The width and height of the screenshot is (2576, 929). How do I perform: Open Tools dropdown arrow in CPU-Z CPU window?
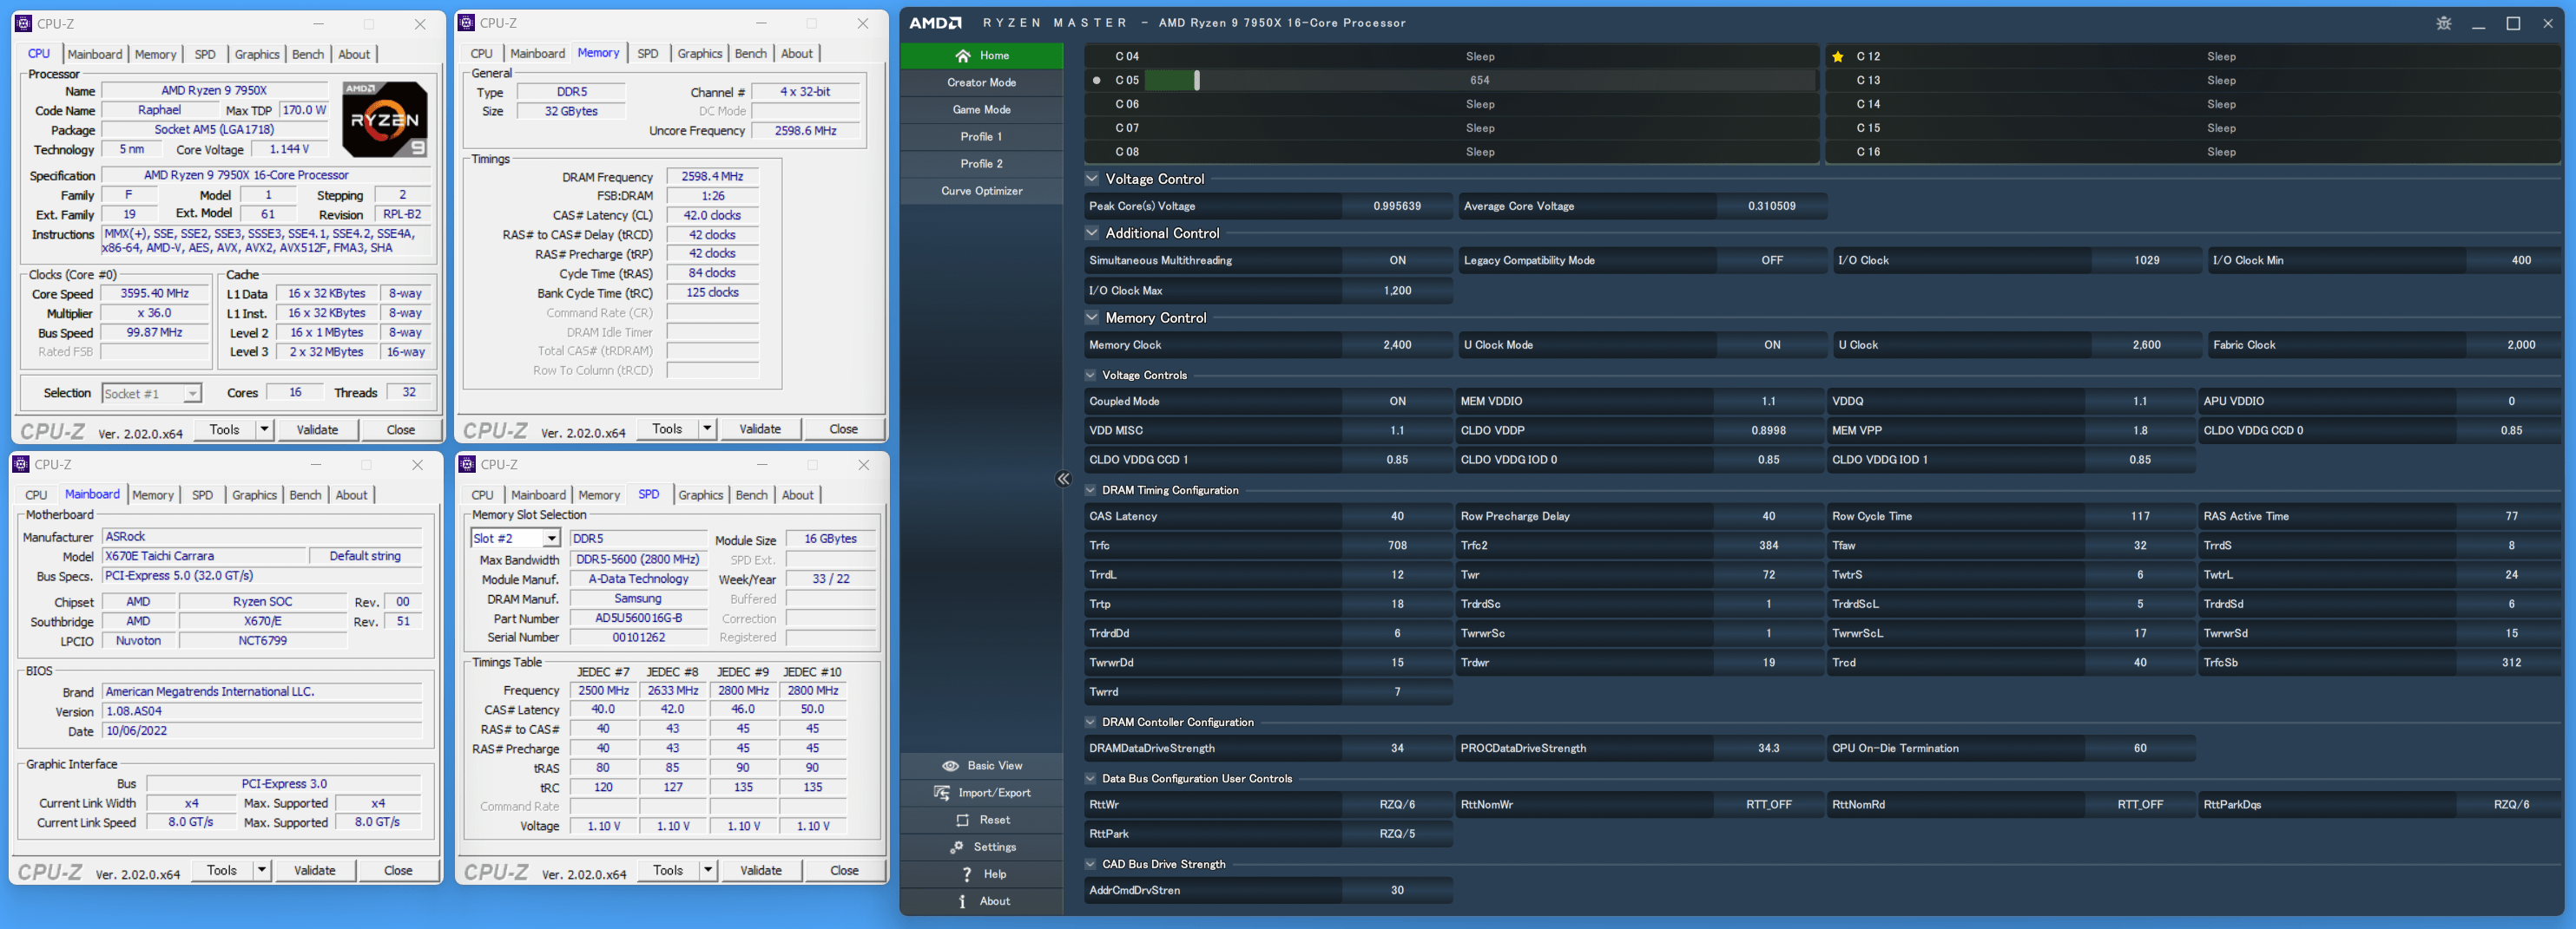coord(264,429)
